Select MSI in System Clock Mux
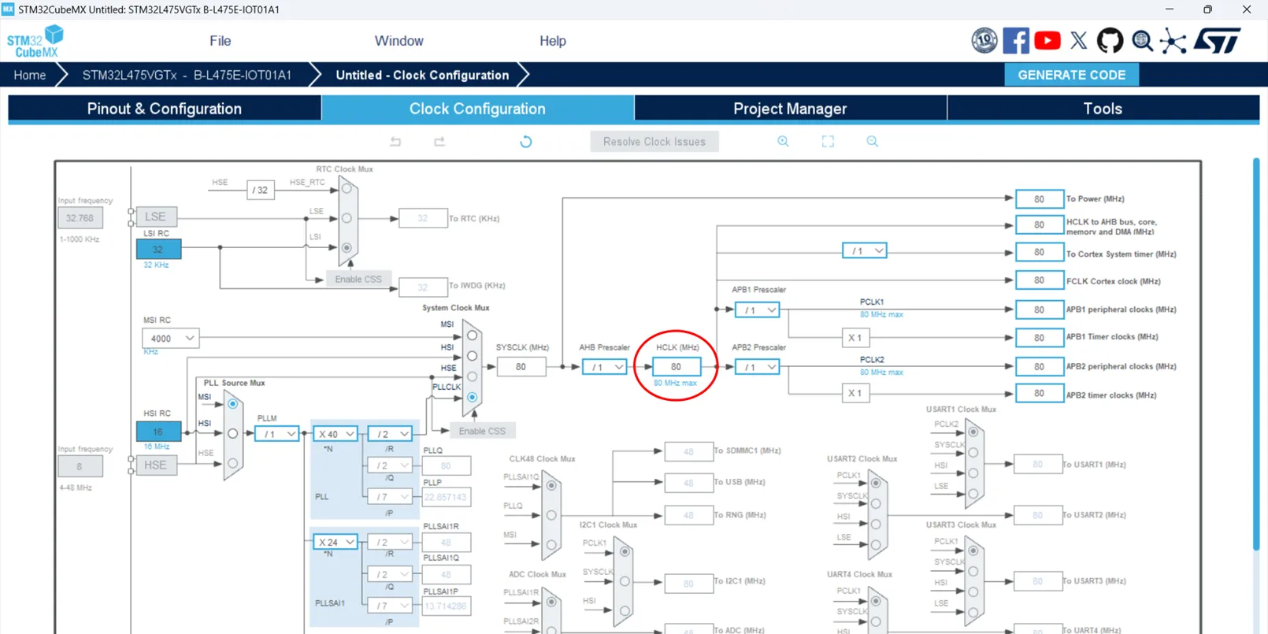1268x634 pixels. click(472, 336)
